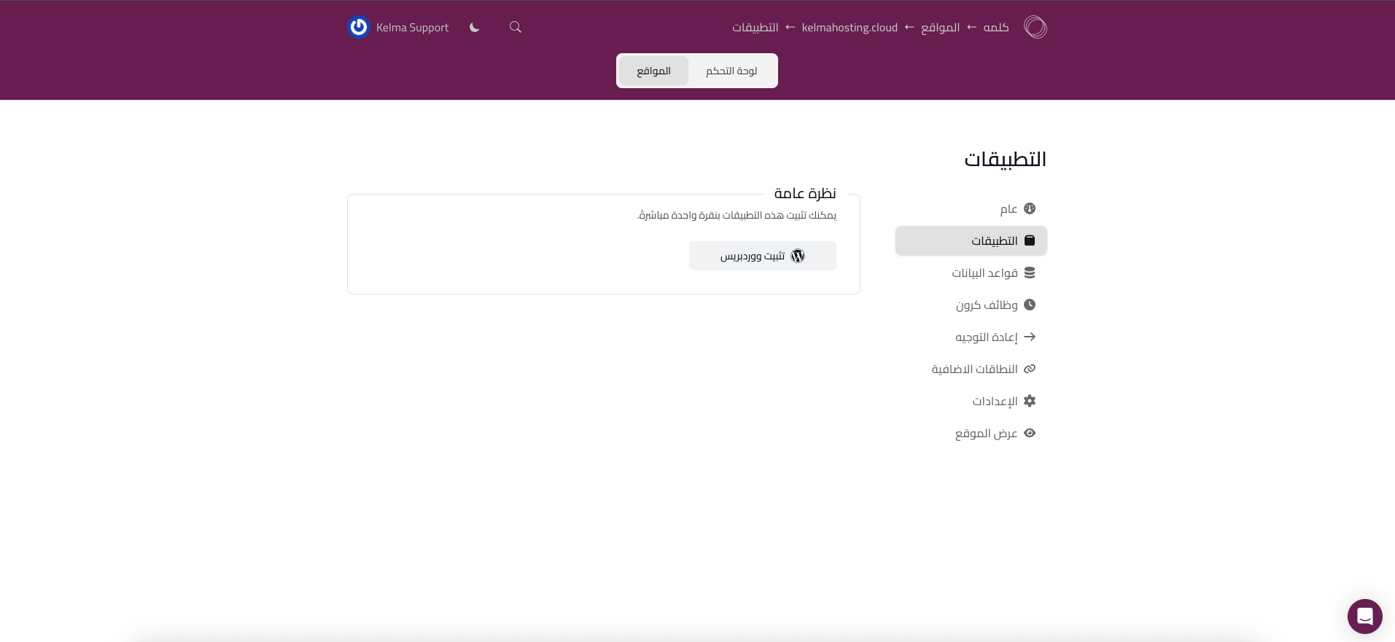Click the وظائف كرون clock icon
The image size is (1395, 642).
tap(1030, 305)
